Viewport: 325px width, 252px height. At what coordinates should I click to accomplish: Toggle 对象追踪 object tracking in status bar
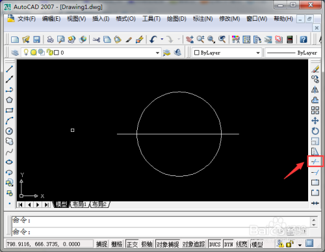[x=194, y=244]
